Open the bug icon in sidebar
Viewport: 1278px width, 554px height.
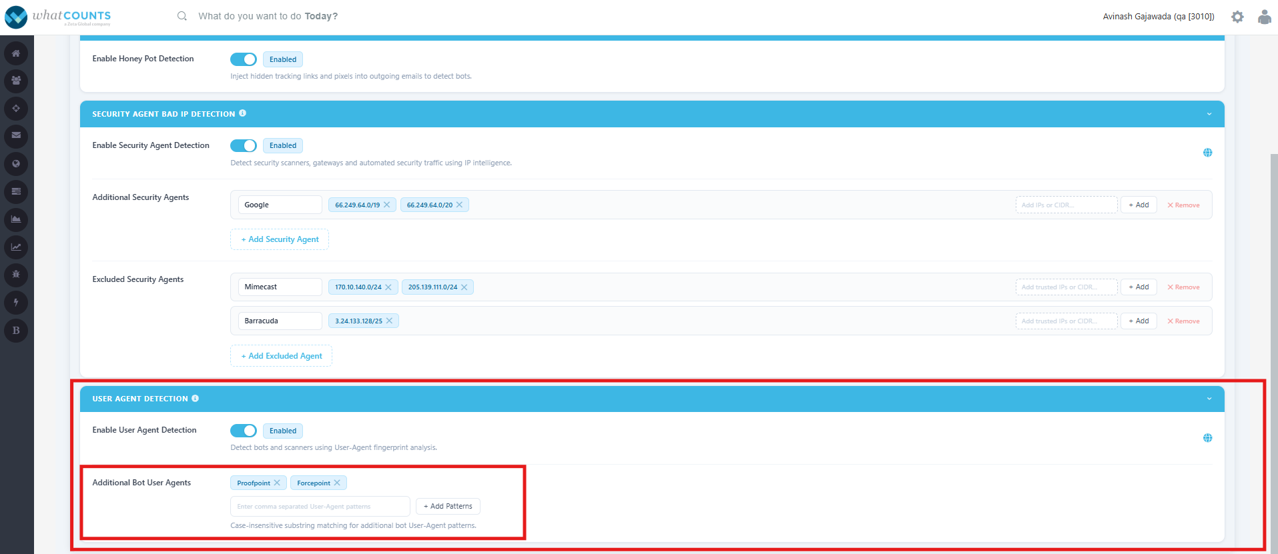coord(16,274)
